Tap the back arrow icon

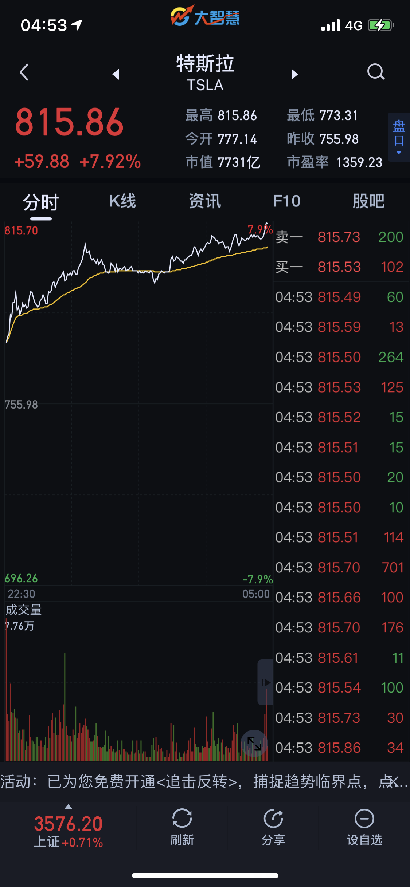pos(24,72)
